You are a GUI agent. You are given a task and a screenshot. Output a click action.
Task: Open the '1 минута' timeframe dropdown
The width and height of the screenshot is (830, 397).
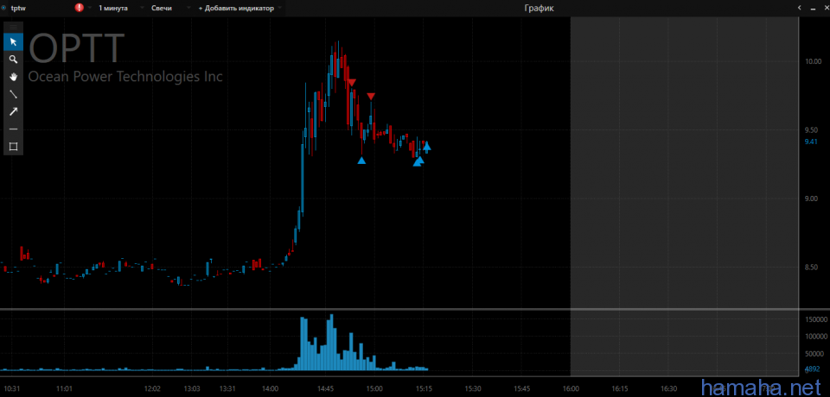coord(121,8)
